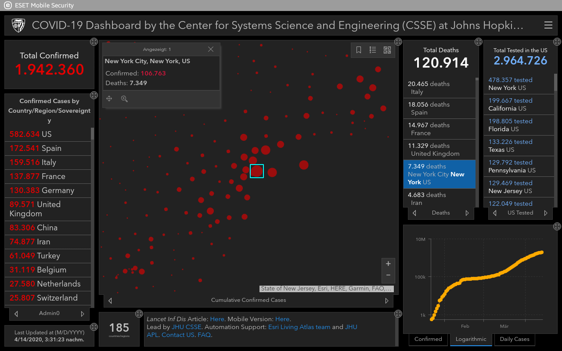Zoom out on the map with minus button

click(x=388, y=275)
